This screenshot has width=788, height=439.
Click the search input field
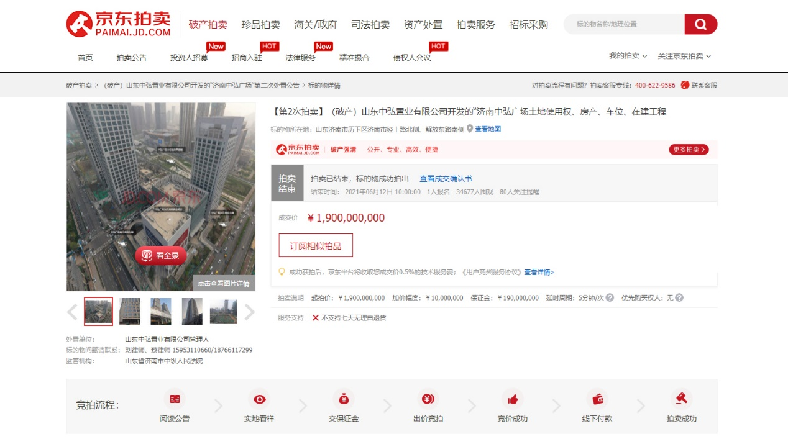pyautogui.click(x=625, y=24)
